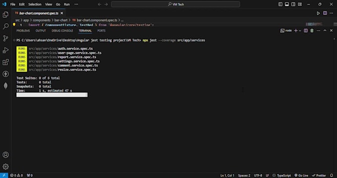Open the Manage gear icon
337x178 pixels.
pyautogui.click(x=5, y=167)
